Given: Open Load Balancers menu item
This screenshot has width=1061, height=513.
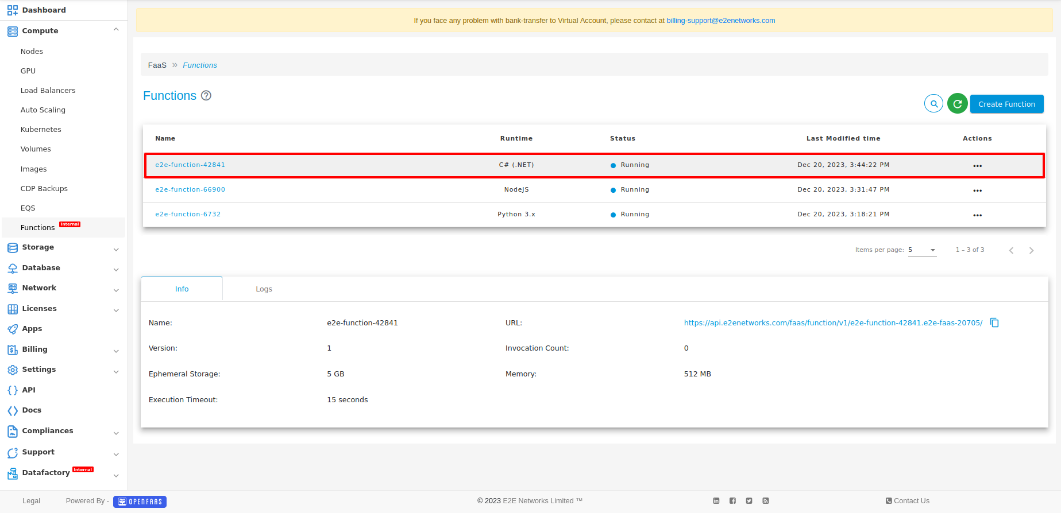Looking at the screenshot, I should pos(48,91).
